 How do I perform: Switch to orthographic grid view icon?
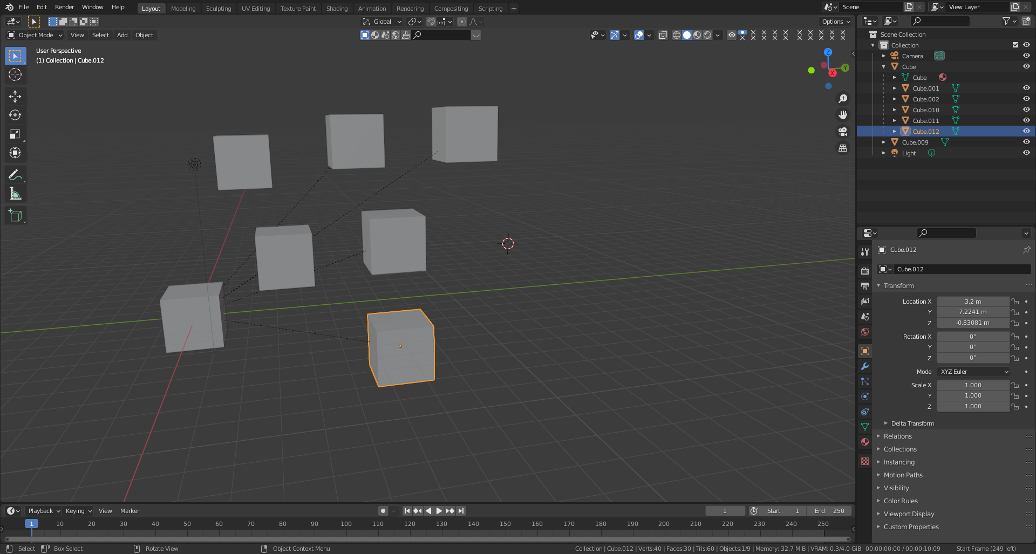(x=842, y=148)
